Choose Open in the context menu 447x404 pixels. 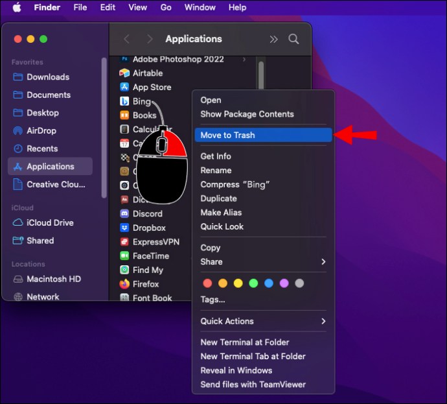211,100
